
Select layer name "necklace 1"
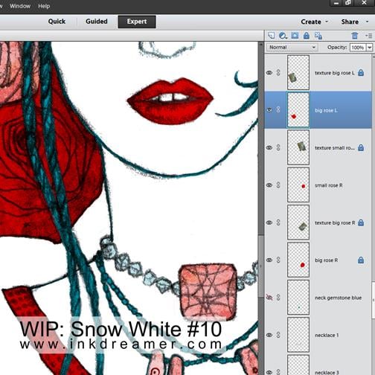[327, 335]
